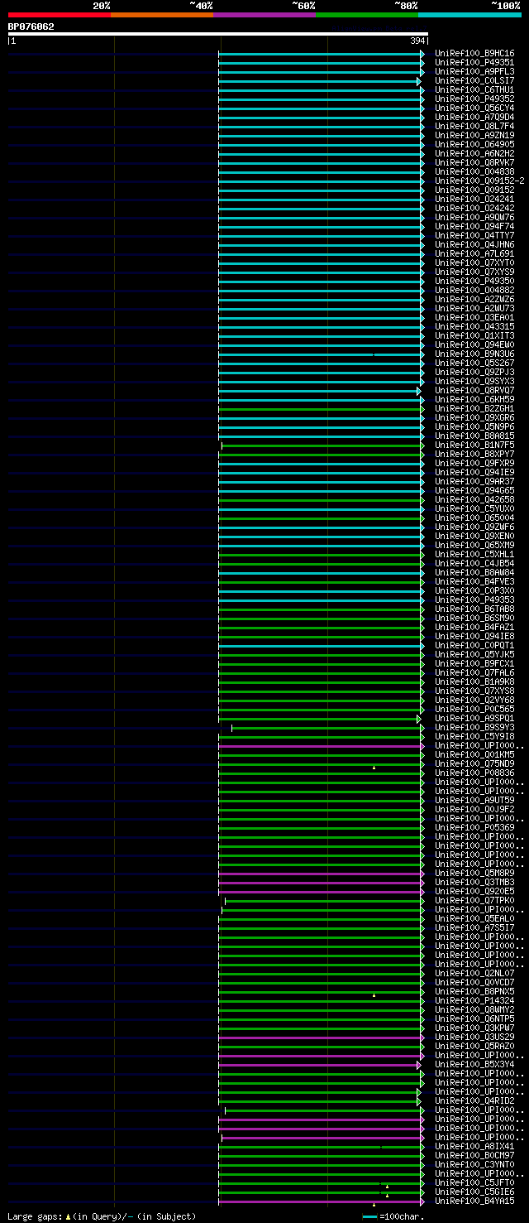The image size is (529, 1223).
Task: Select the UniRef100_O65004 entry
Action: [474, 518]
